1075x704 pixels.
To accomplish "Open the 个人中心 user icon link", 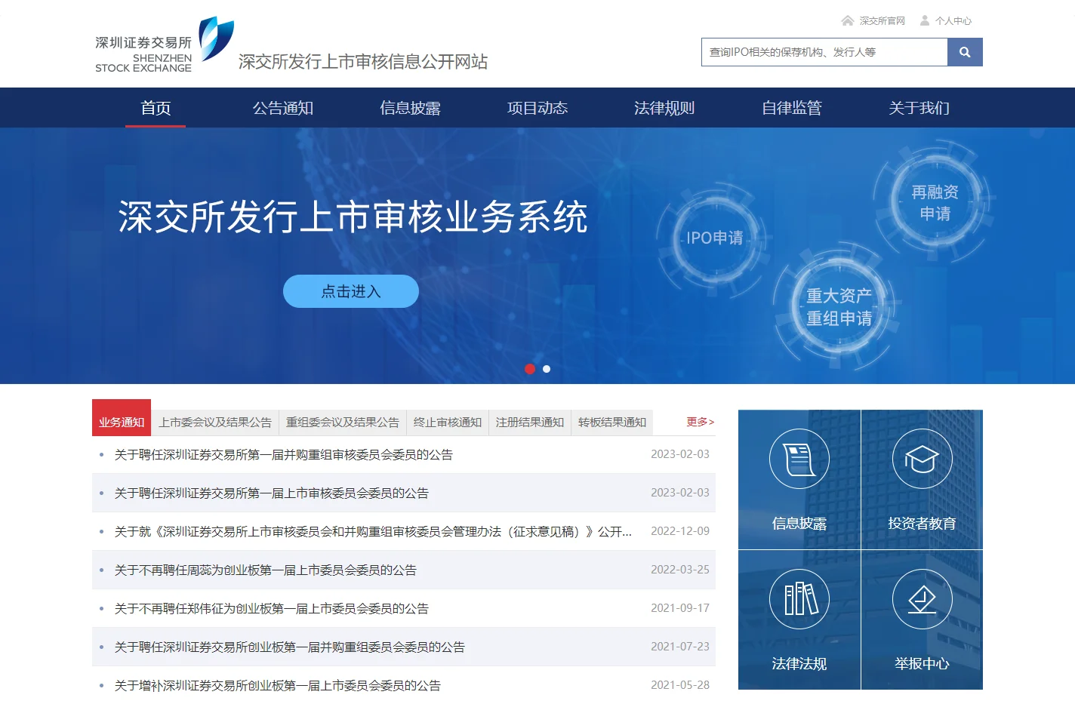I will [x=945, y=21].
